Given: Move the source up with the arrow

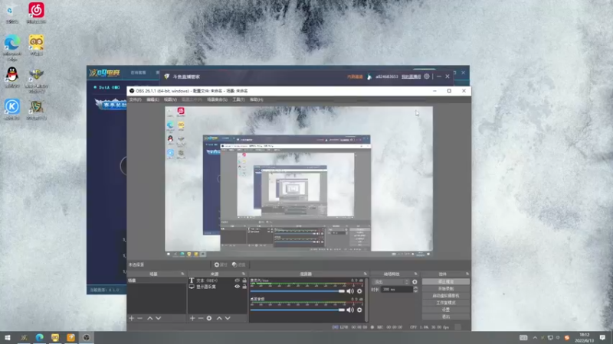Looking at the screenshot, I should tap(219, 318).
